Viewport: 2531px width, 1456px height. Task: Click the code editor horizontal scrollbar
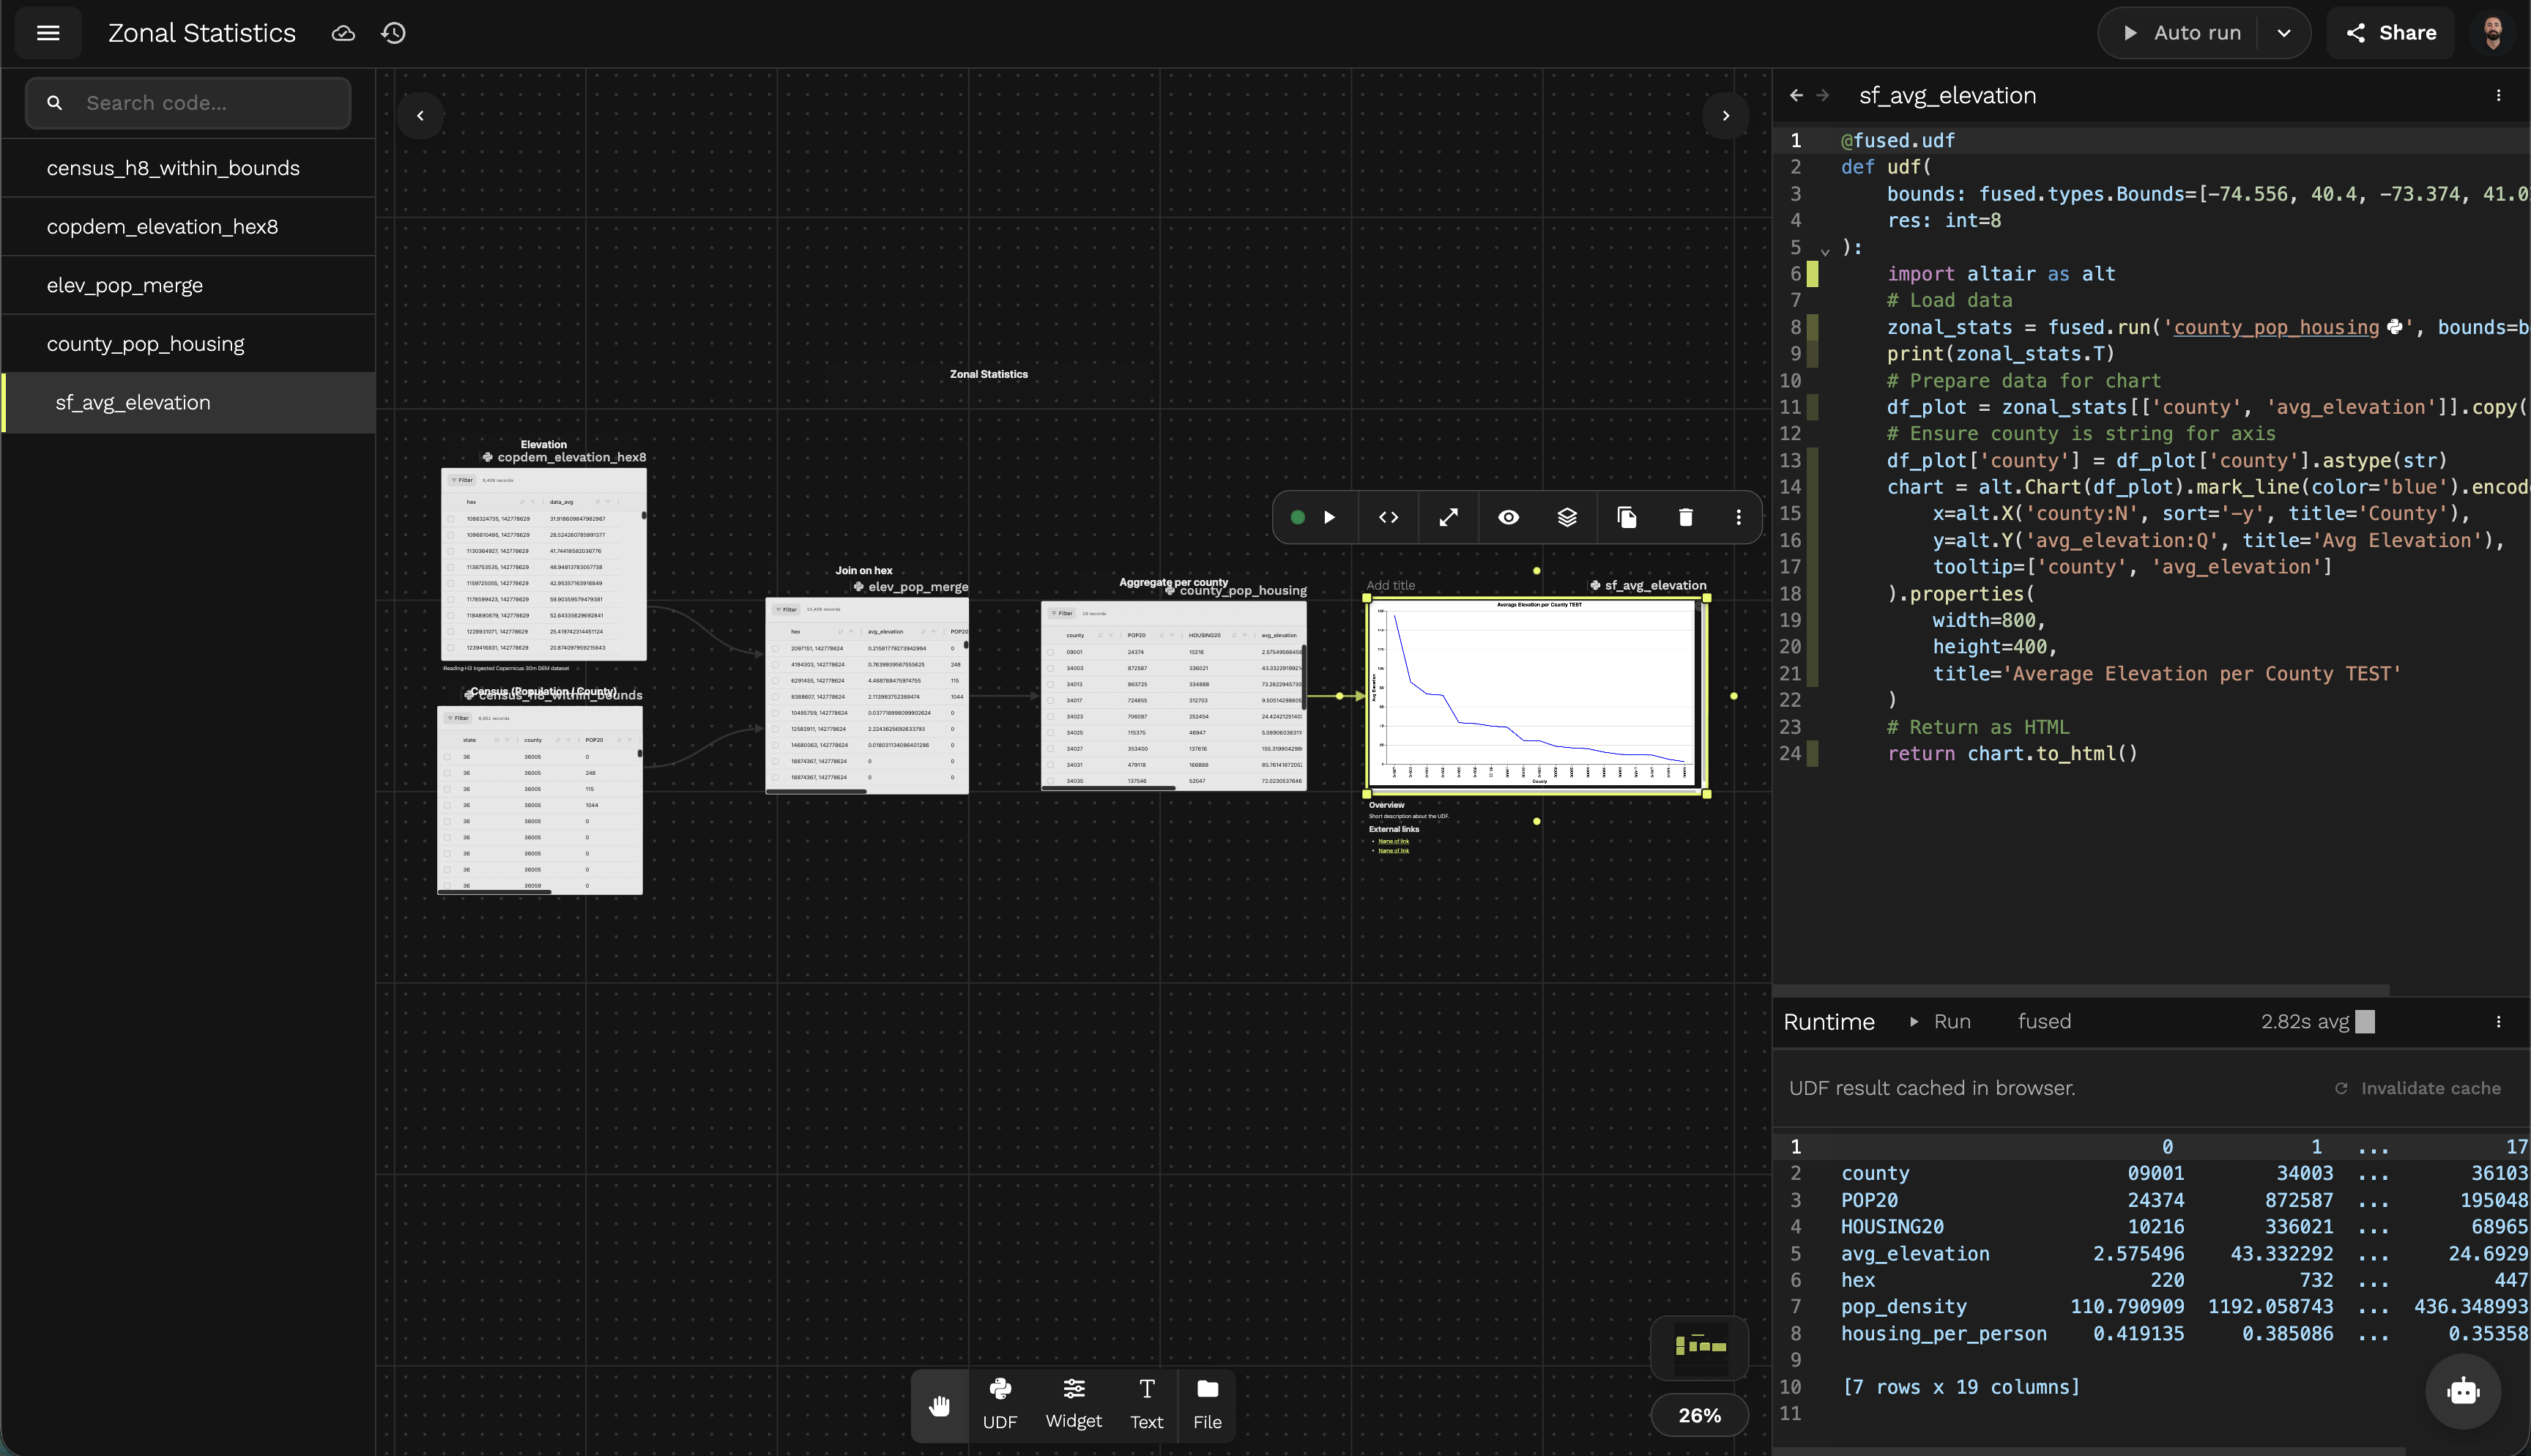tap(2081, 990)
